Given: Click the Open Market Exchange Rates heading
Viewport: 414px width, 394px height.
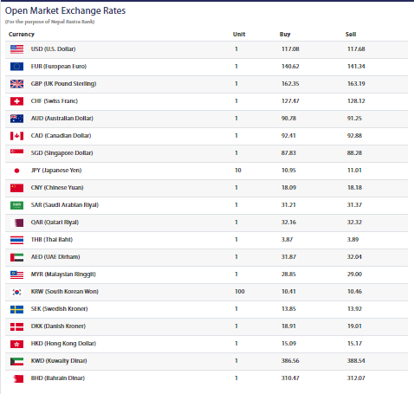Looking at the screenshot, I should click(x=65, y=10).
